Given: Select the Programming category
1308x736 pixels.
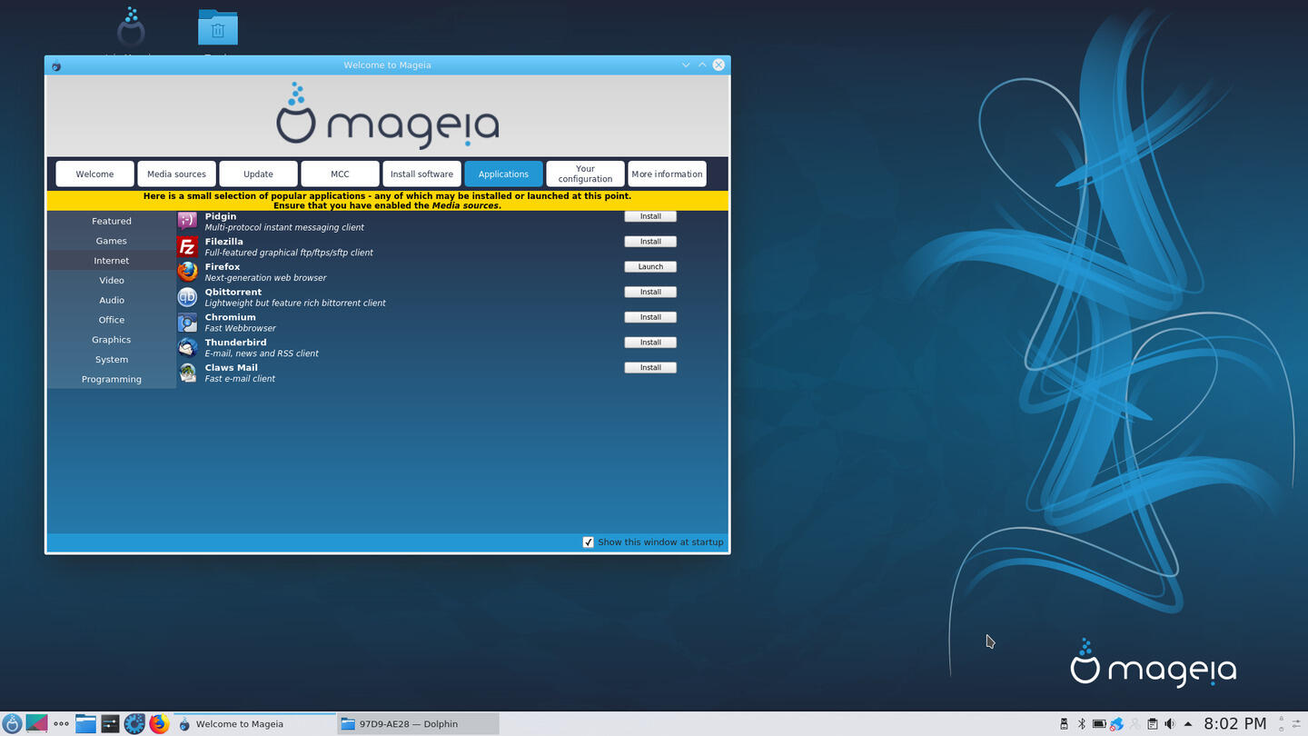Looking at the screenshot, I should click(112, 379).
